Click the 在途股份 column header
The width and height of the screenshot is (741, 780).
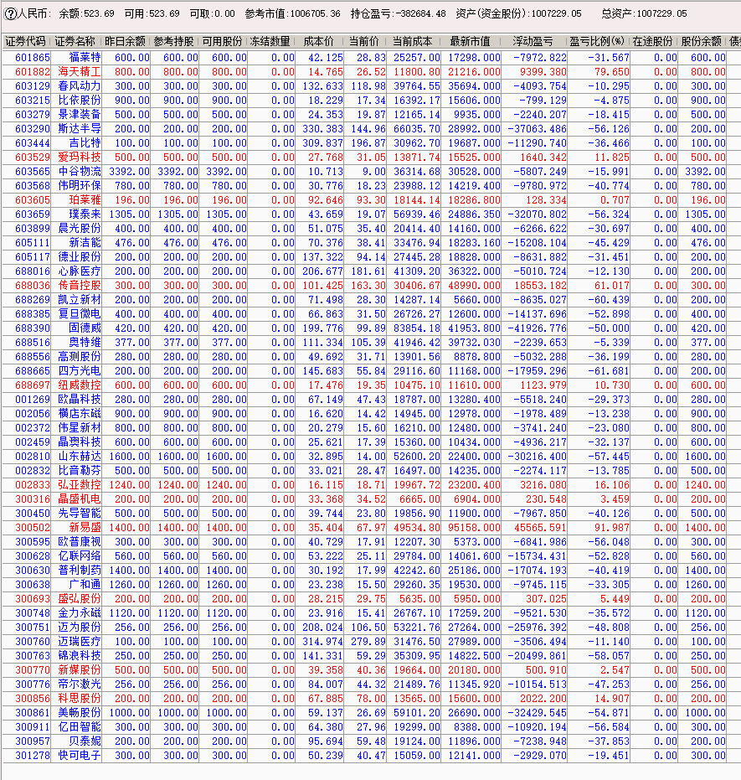click(653, 41)
